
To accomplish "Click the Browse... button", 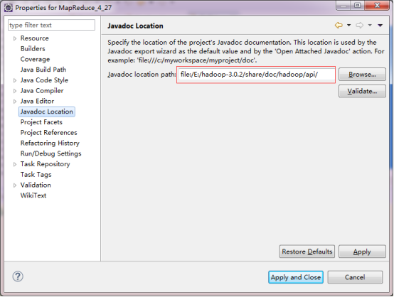I will point(362,75).
